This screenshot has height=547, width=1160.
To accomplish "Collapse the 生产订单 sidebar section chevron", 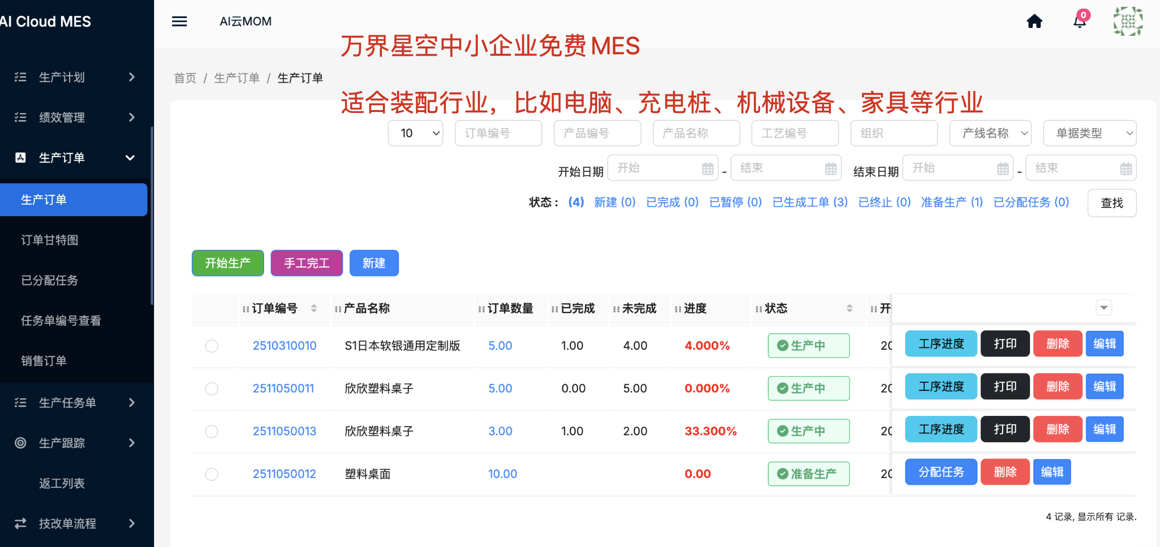I will pyautogui.click(x=130, y=158).
